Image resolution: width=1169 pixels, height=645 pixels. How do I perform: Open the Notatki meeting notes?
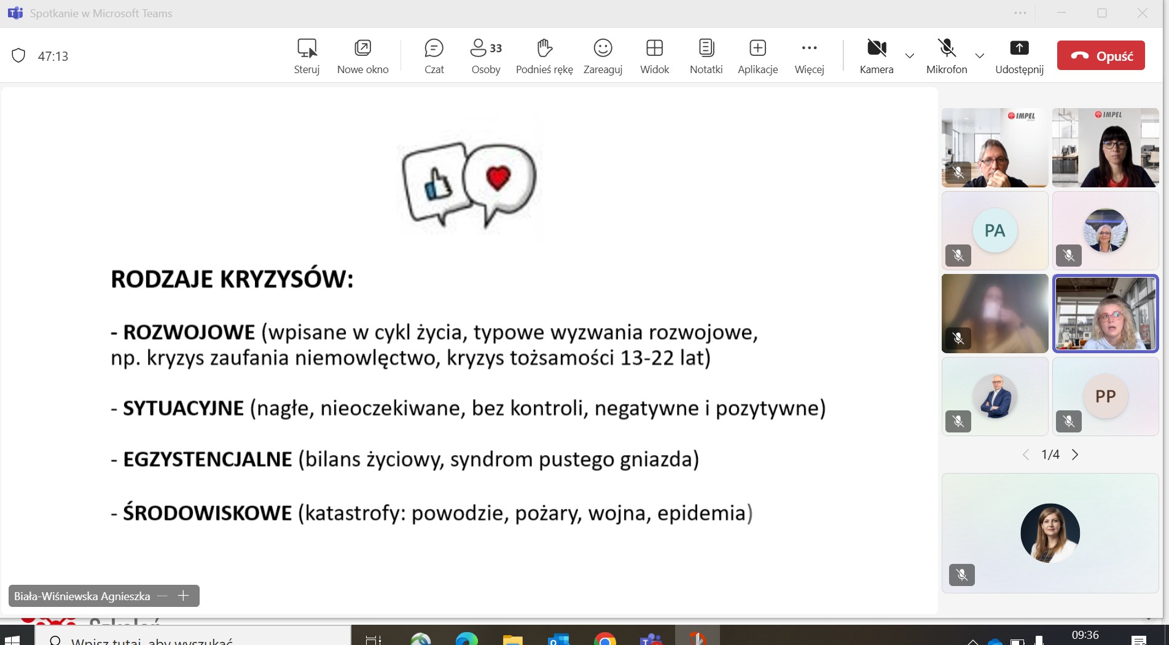point(706,56)
